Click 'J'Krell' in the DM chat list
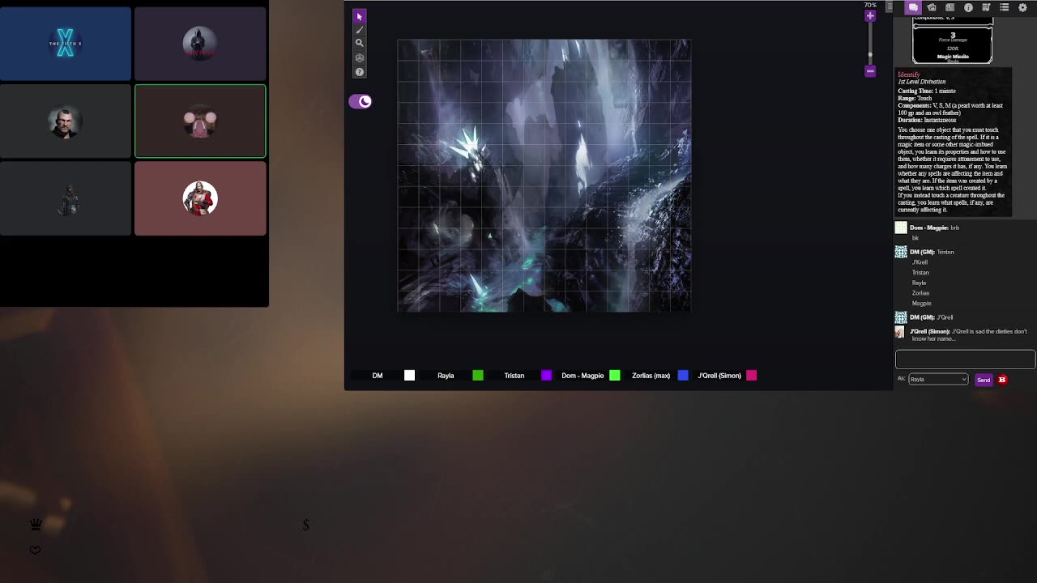The height and width of the screenshot is (583, 1037). pyautogui.click(x=920, y=262)
